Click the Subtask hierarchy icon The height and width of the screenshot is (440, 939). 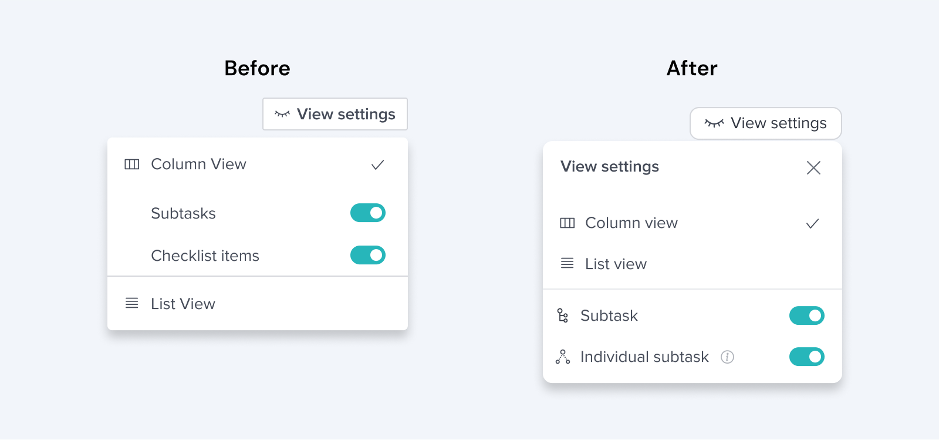pos(563,315)
